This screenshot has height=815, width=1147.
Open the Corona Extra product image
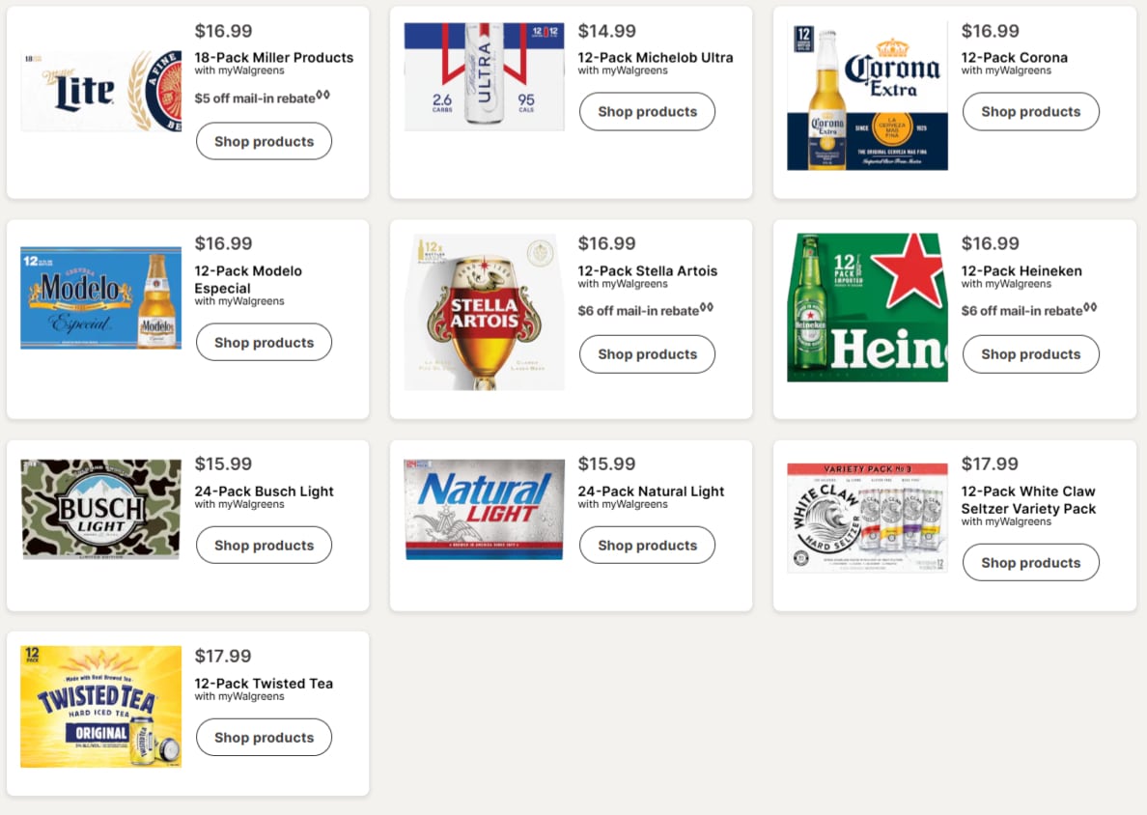867,96
